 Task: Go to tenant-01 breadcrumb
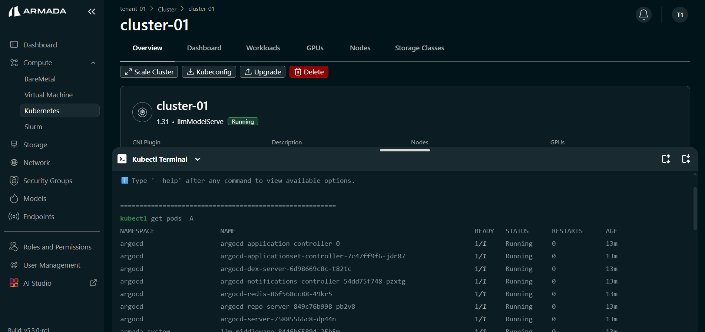[x=133, y=9]
